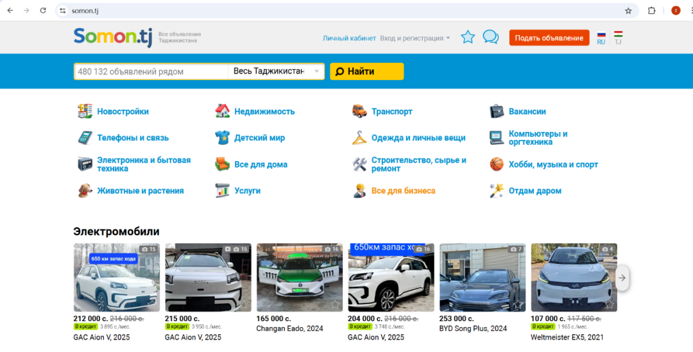Viewport: 693px width, 352px height.
Task: Open the messages chat bubble icon
Action: coord(491,37)
